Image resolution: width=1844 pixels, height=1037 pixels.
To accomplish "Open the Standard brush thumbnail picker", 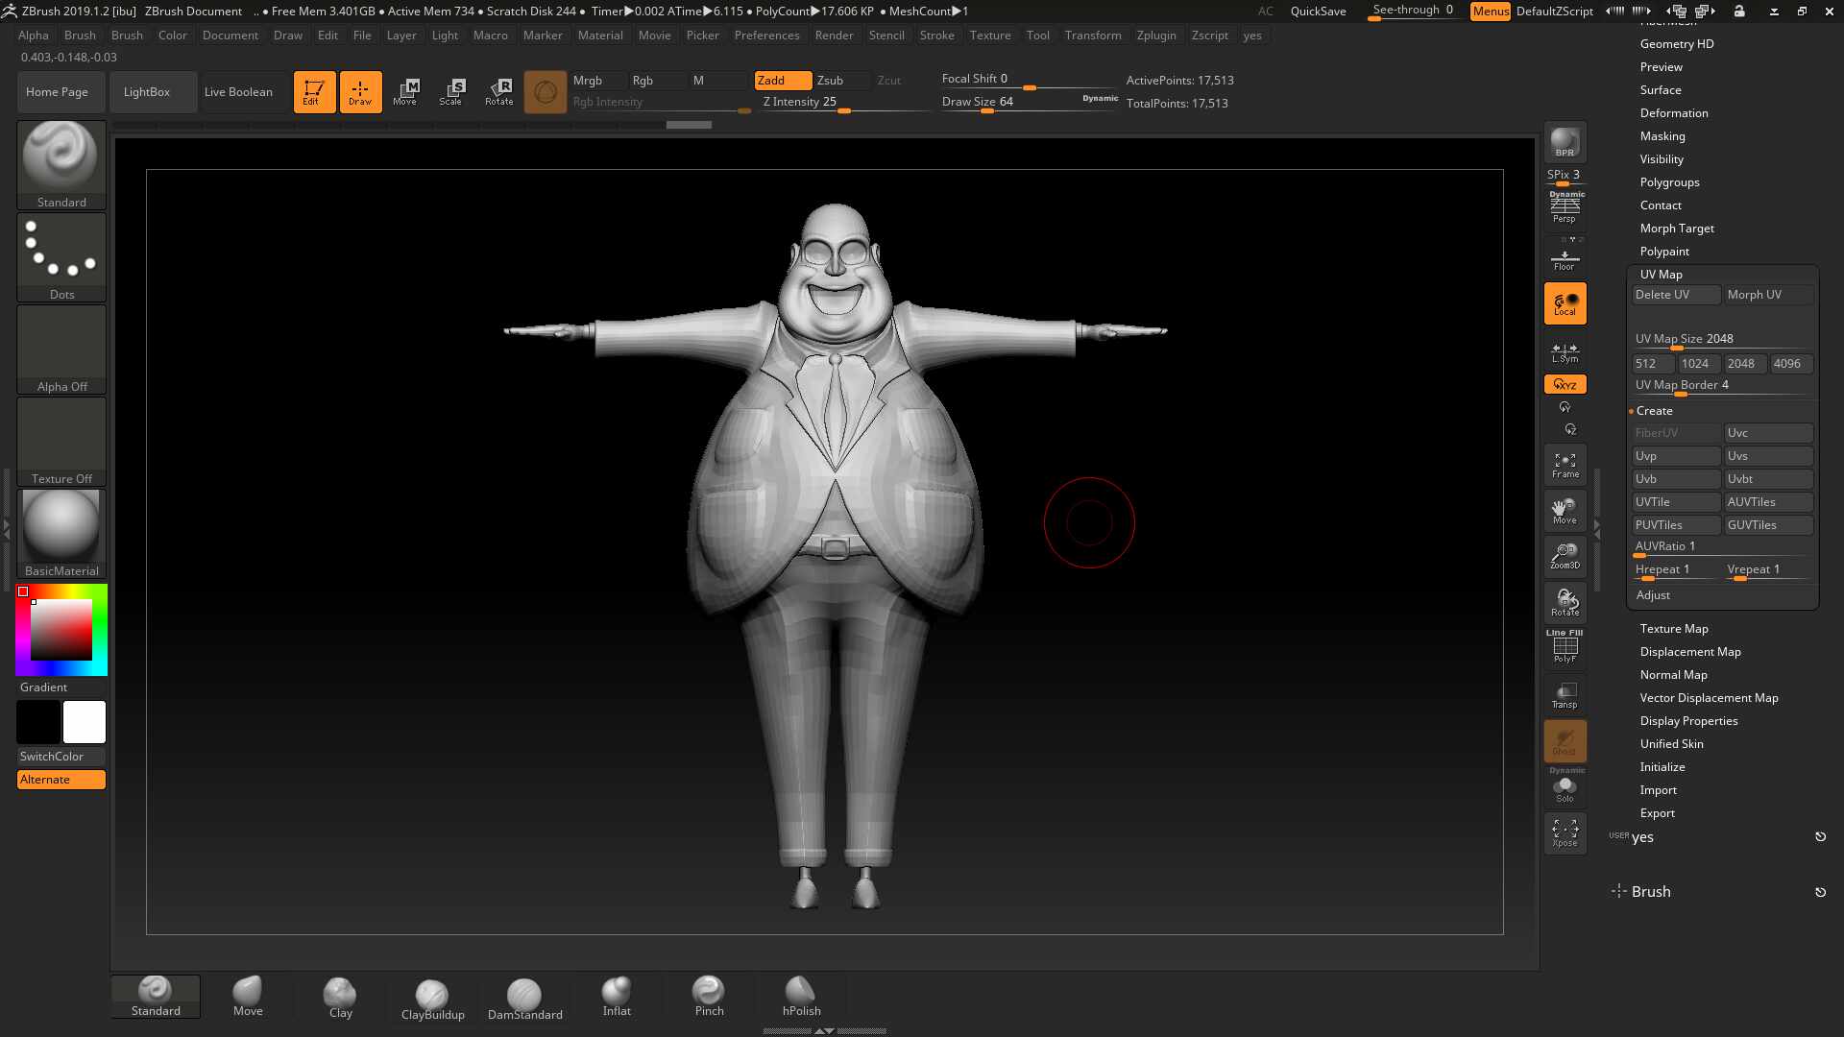I will pos(61,164).
